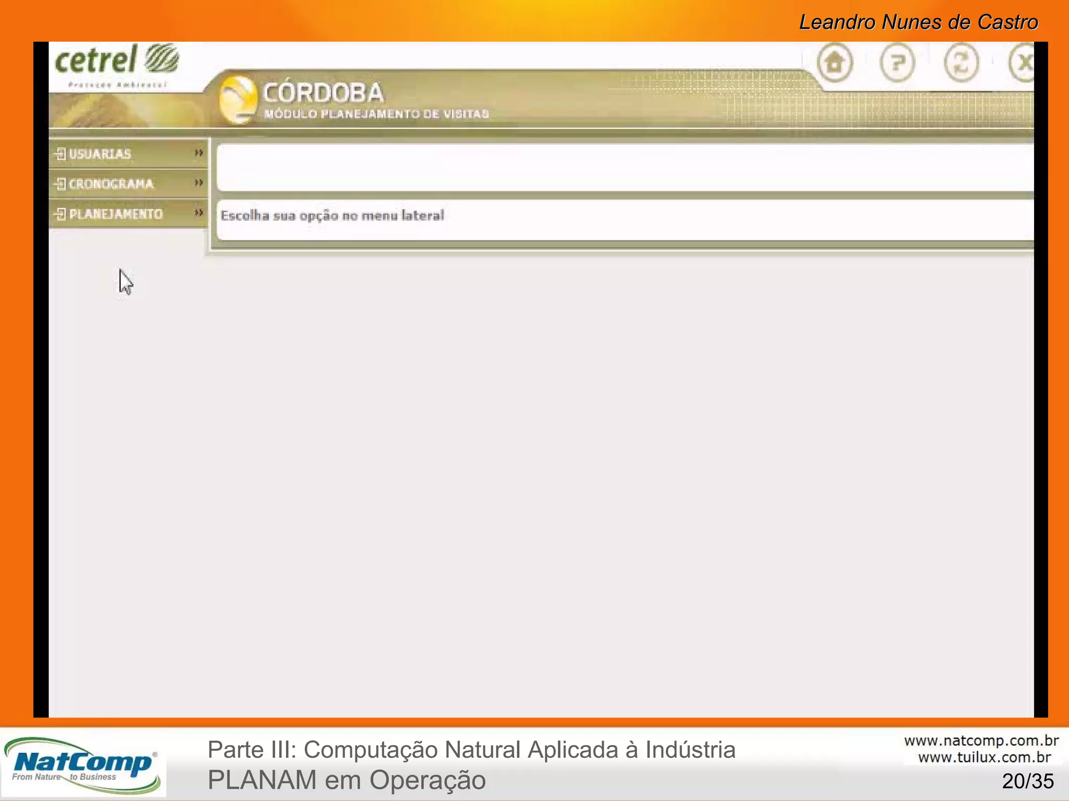This screenshot has height=801, width=1069.
Task: Click the X close icon in the header
Action: (x=1022, y=63)
